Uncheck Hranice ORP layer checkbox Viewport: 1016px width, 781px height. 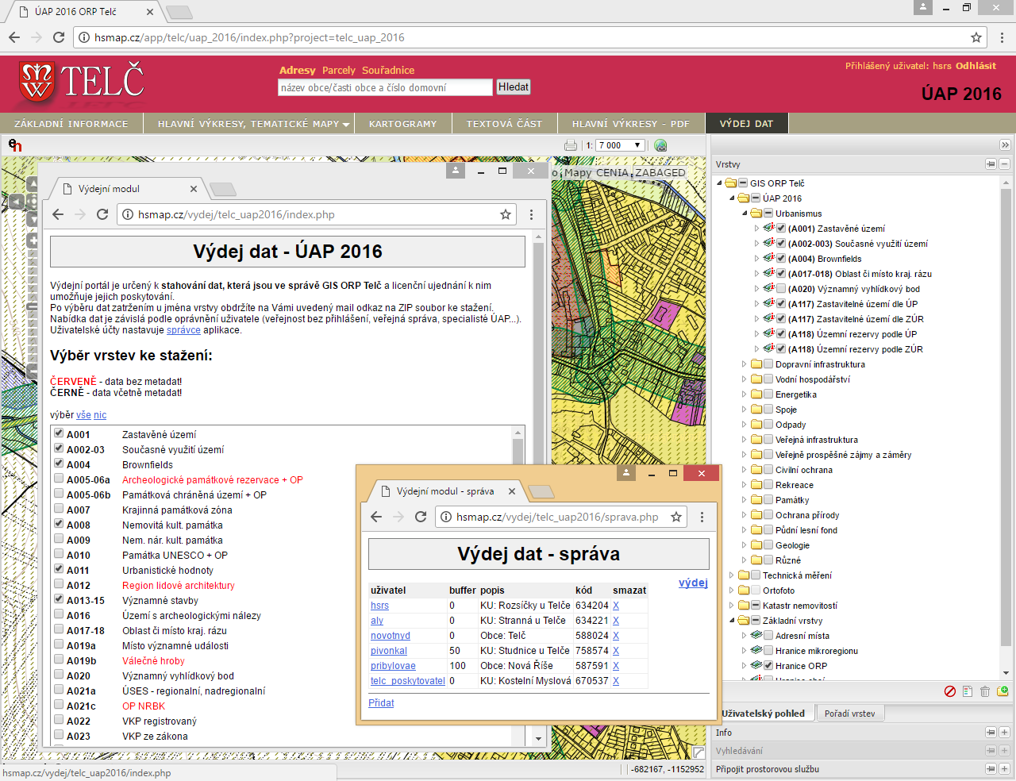(x=768, y=666)
